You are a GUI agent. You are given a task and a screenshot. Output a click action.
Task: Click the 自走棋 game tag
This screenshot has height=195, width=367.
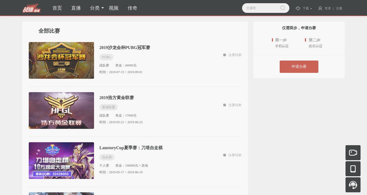click(x=107, y=157)
